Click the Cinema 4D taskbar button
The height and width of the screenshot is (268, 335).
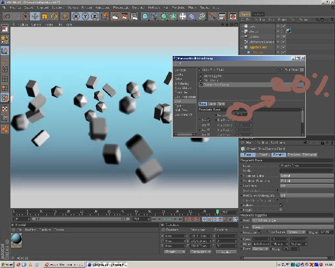pyautogui.click(x=108, y=265)
